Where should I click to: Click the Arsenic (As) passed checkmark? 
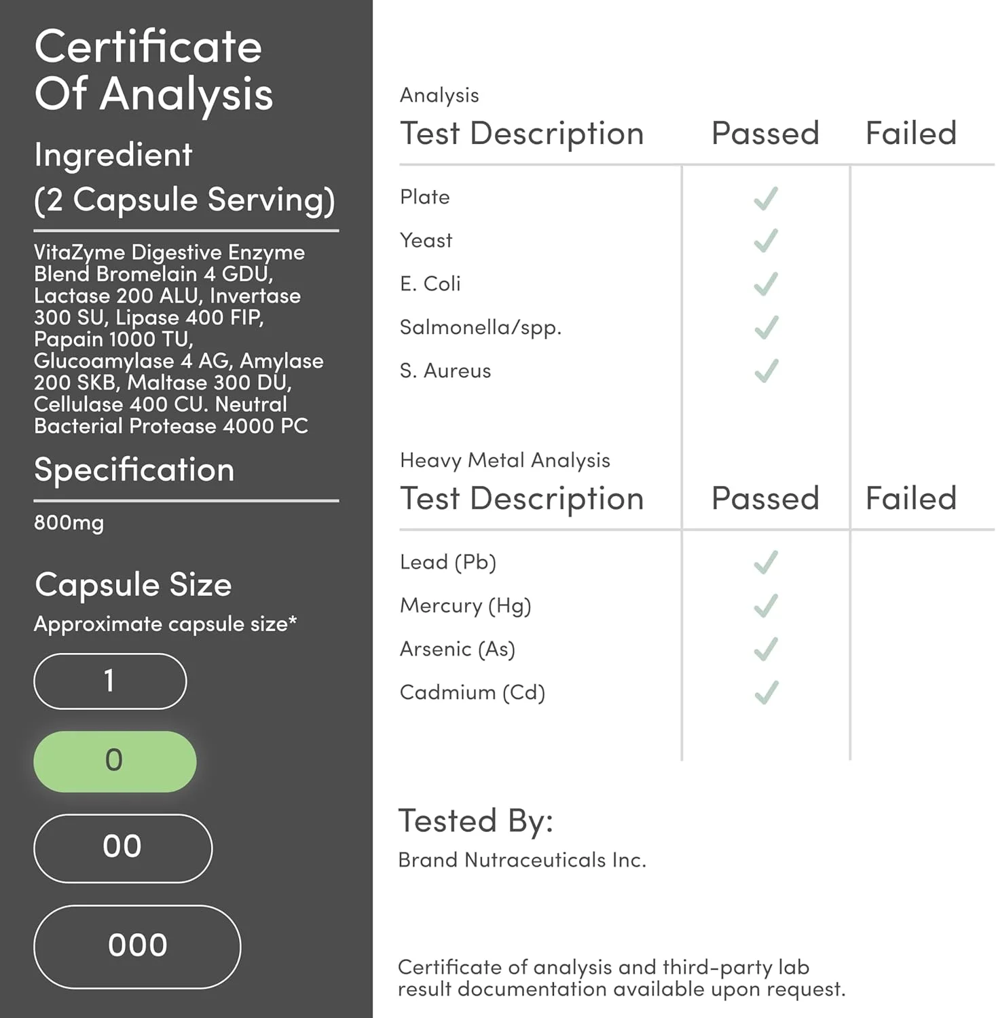click(x=766, y=649)
